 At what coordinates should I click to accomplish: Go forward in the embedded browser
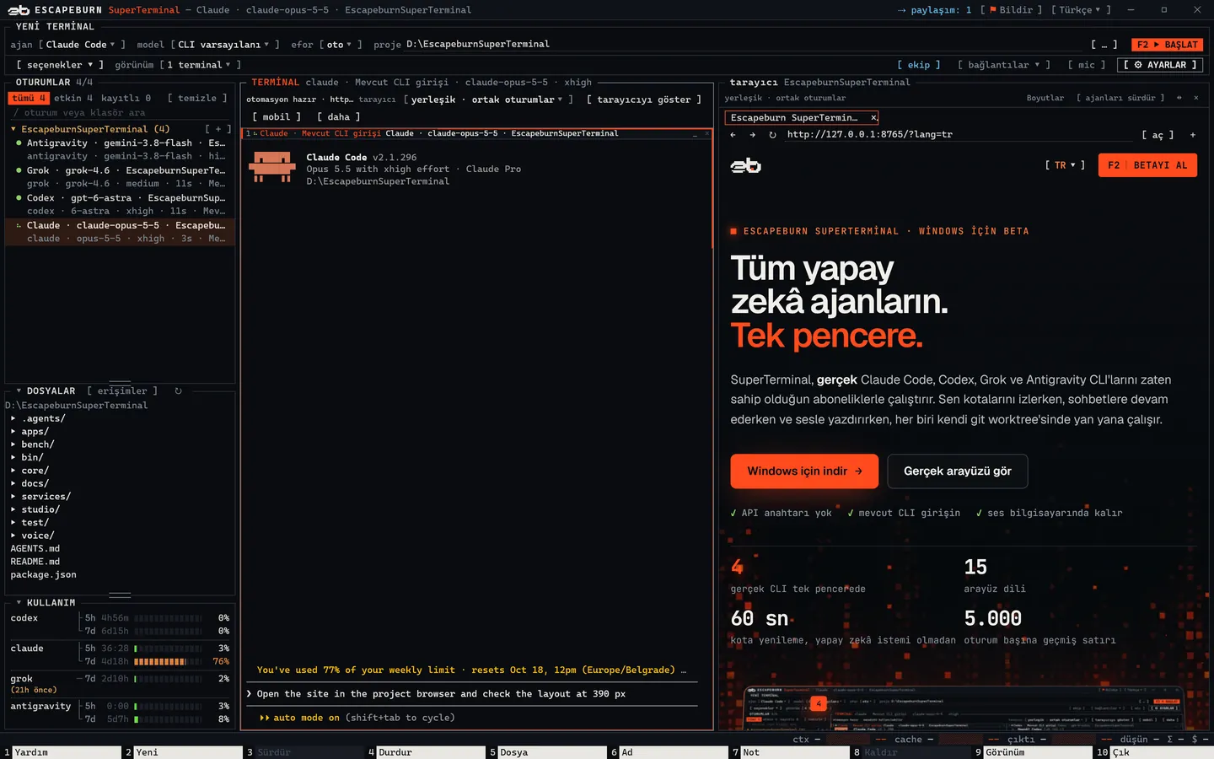point(752,135)
